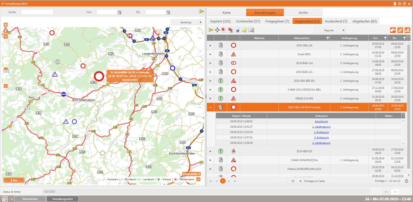Image resolution: width=413 pixels, height=202 pixels.
Task: Click the map zoom-in plus button
Action: pyautogui.click(x=6, y=36)
